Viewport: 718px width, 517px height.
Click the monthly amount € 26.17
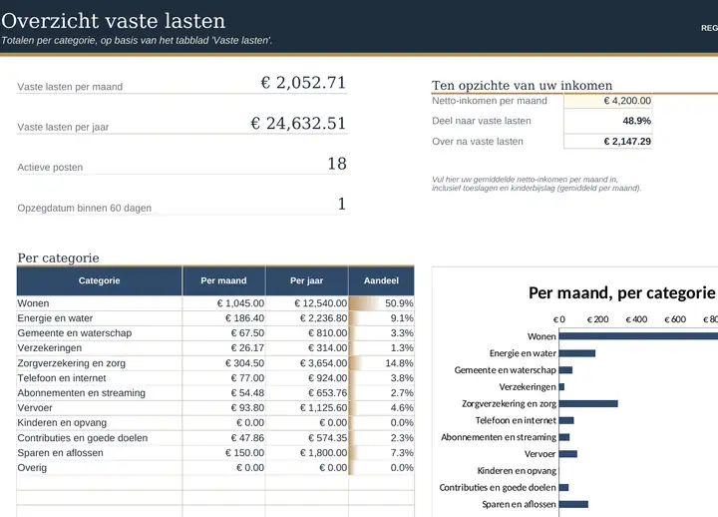pos(223,348)
